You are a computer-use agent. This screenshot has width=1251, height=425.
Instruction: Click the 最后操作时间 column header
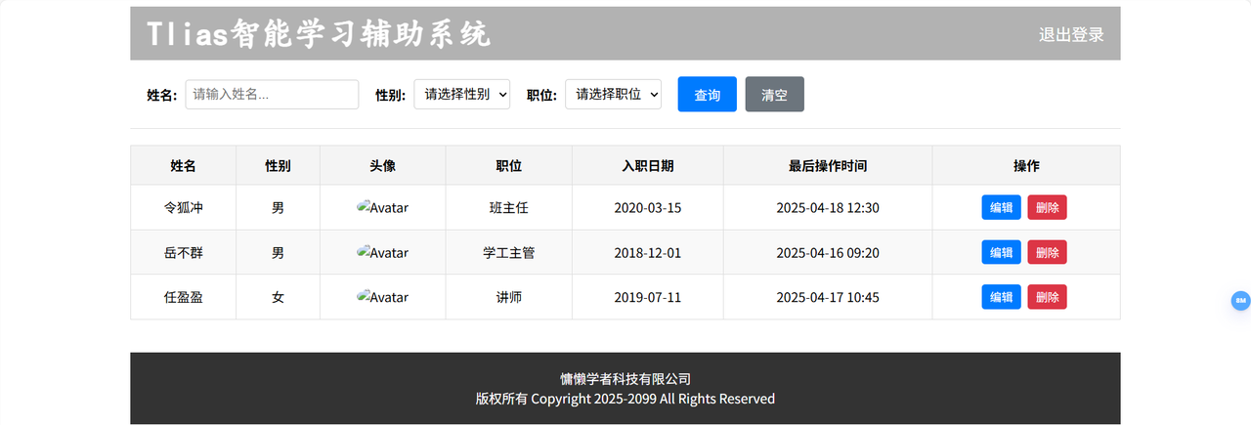(828, 165)
